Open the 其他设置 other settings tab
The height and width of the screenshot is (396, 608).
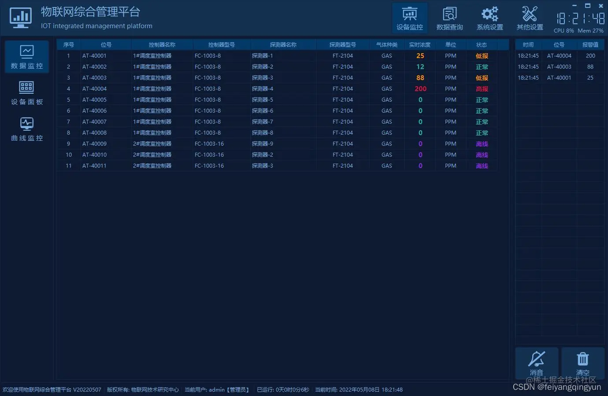[530, 18]
